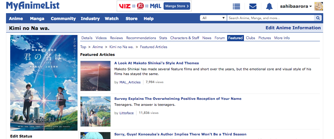Image resolution: width=334 pixels, height=139 pixels.
Task: Open the list icon in header
Action: coord(236,6)
